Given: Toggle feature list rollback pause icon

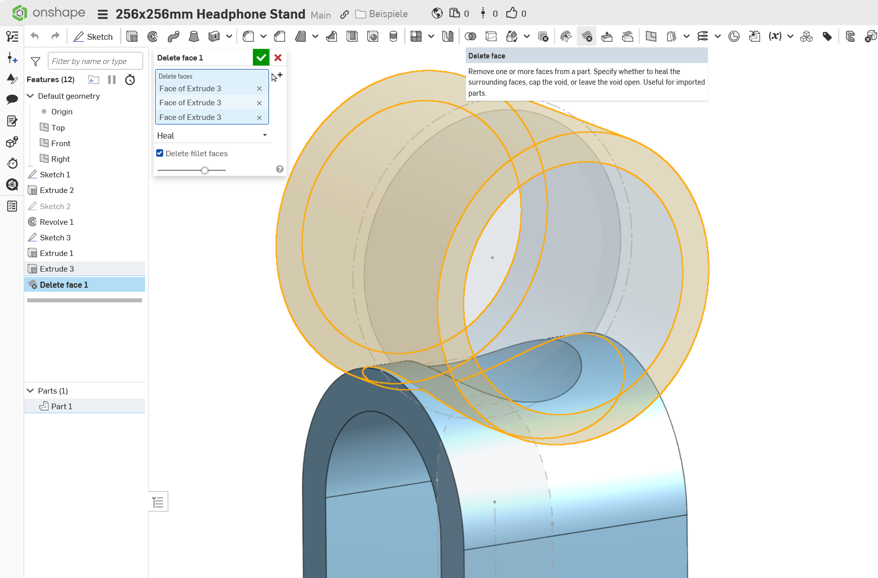Looking at the screenshot, I should pyautogui.click(x=112, y=80).
